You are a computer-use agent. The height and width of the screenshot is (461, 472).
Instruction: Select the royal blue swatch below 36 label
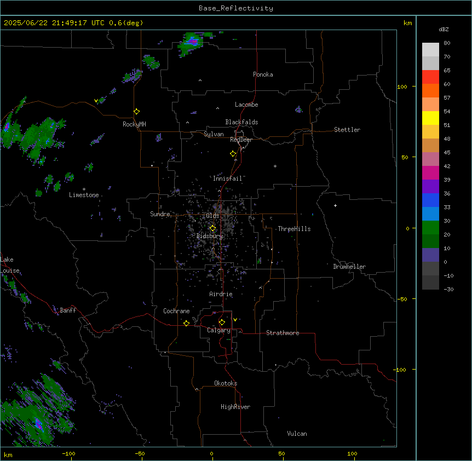pyautogui.click(x=430, y=200)
